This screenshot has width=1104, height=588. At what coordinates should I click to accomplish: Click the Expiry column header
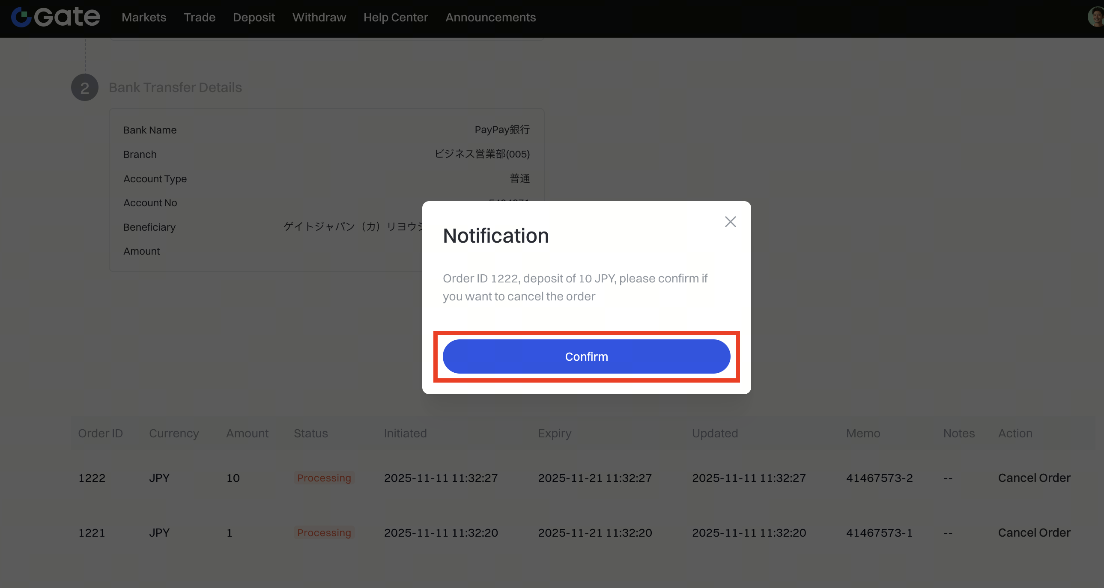tap(554, 434)
